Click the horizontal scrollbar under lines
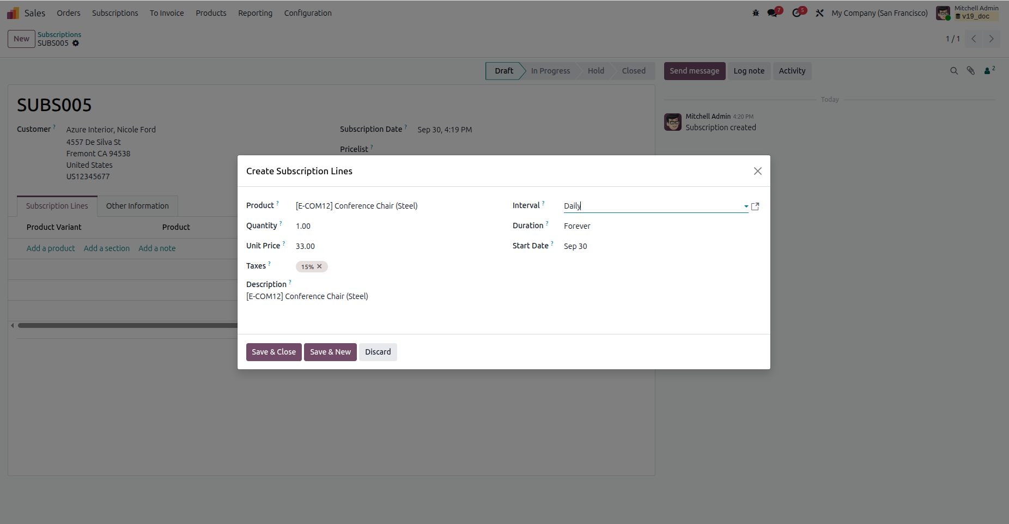This screenshot has width=1009, height=524. pyautogui.click(x=127, y=326)
